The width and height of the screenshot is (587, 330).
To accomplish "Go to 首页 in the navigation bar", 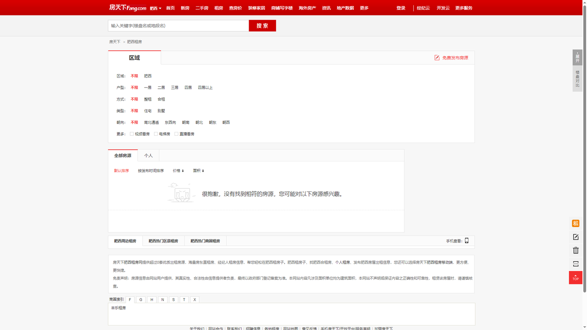I will pyautogui.click(x=170, y=8).
